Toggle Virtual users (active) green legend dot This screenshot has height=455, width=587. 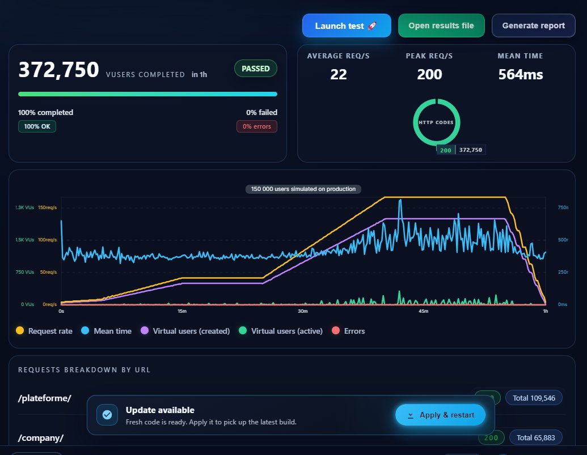[x=243, y=330]
